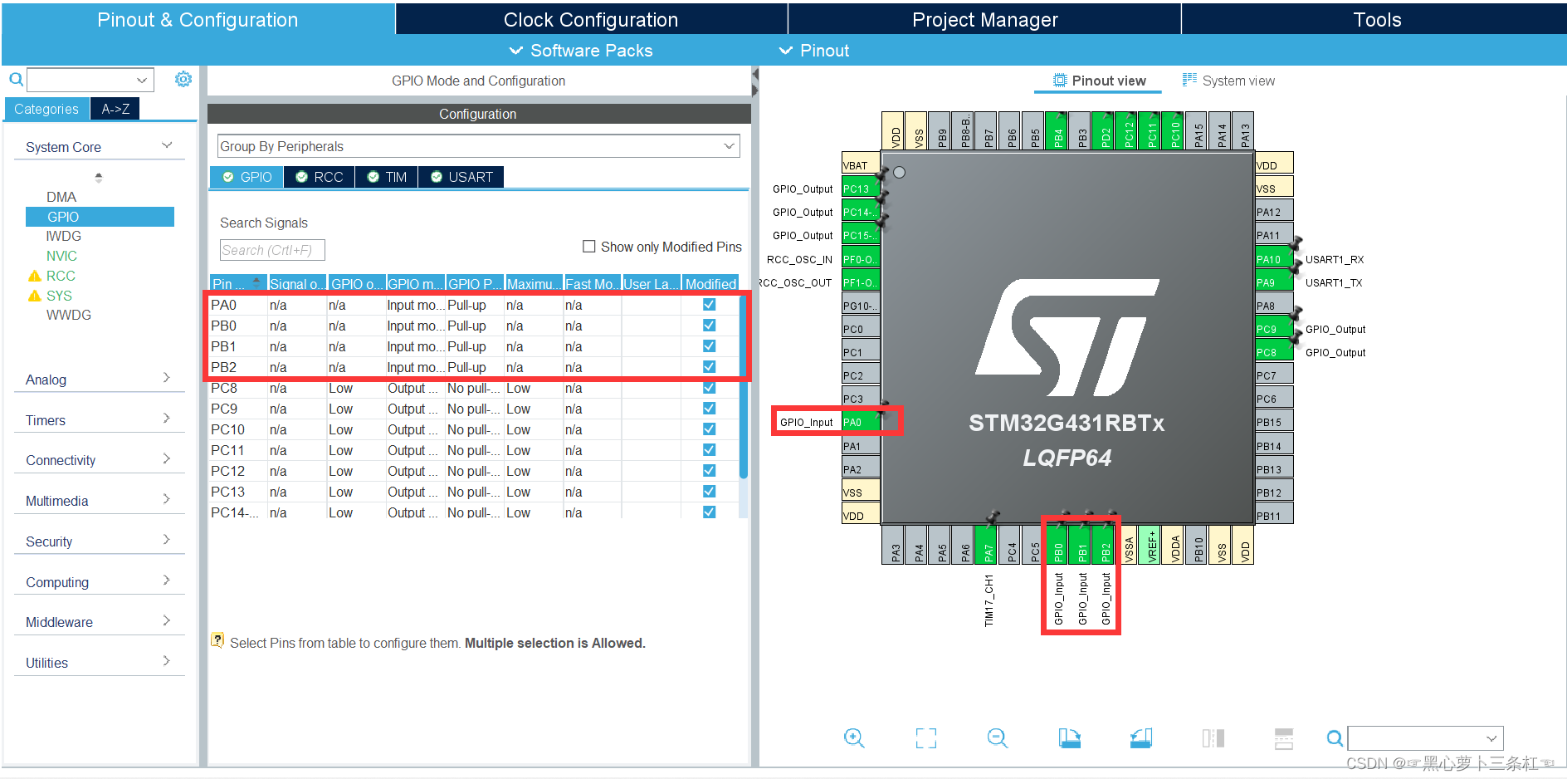Switch to the A->Z sorting tab

(x=115, y=109)
